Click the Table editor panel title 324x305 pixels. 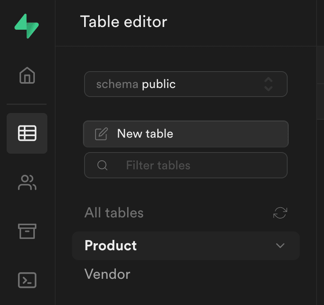[x=124, y=22]
